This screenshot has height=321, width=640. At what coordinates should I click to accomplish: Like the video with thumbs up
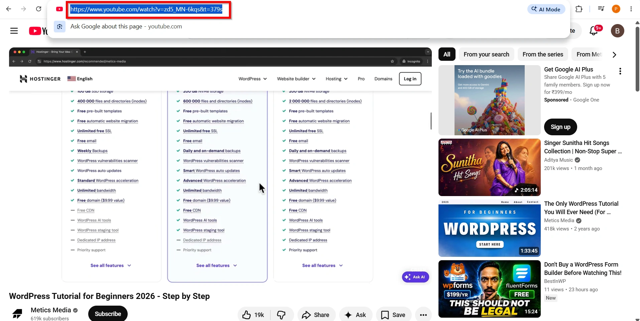click(253, 315)
